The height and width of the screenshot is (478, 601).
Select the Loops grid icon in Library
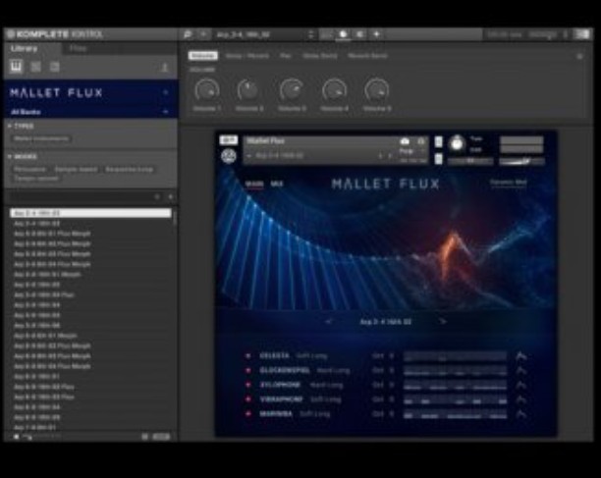pyautogui.click(x=35, y=67)
